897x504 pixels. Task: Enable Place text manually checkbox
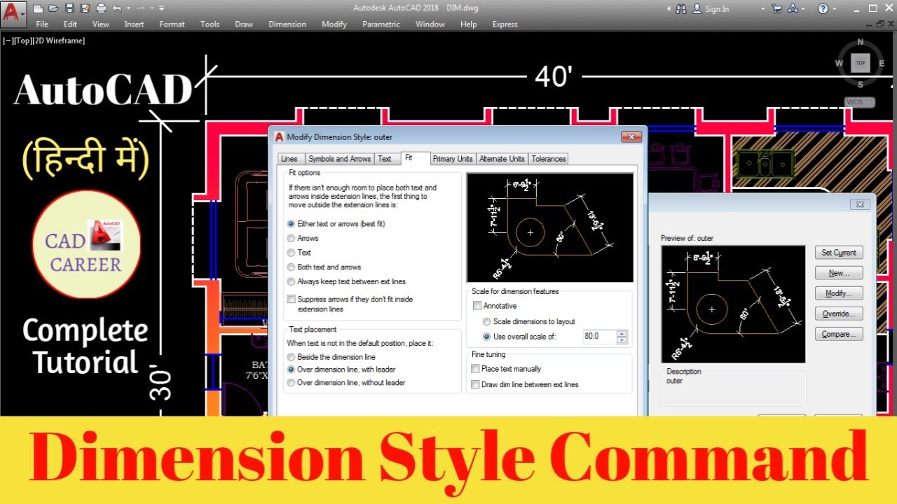tap(476, 369)
